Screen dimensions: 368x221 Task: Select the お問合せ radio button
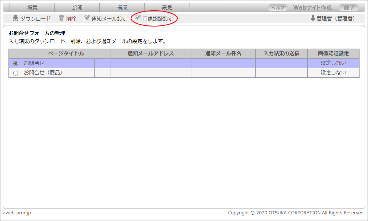(15, 63)
